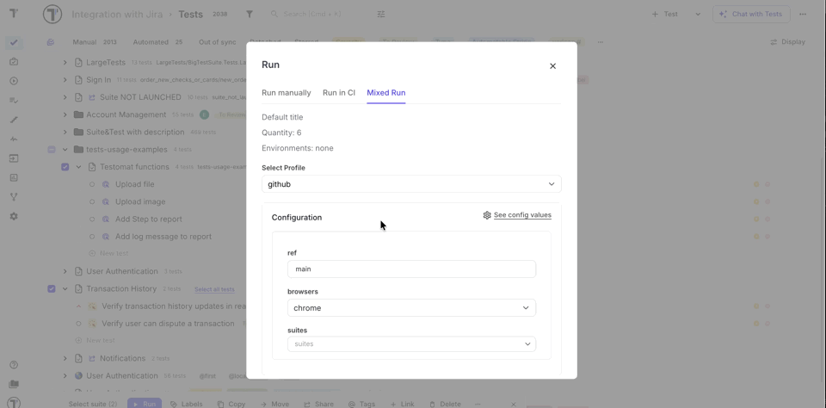Image resolution: width=826 pixels, height=408 pixels.
Task: Open the Runs play icon in the sidebar
Action: [x=14, y=81]
